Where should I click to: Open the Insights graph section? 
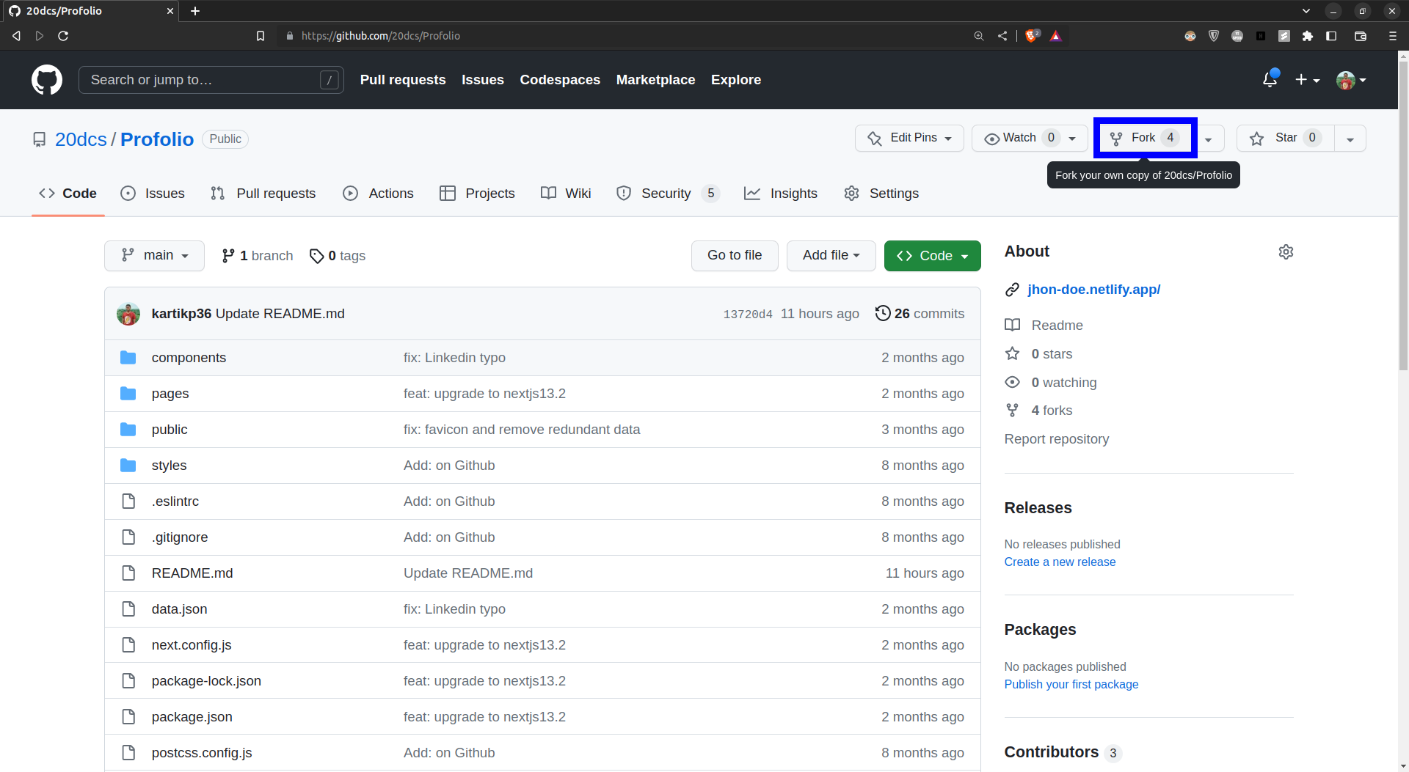pyautogui.click(x=793, y=193)
